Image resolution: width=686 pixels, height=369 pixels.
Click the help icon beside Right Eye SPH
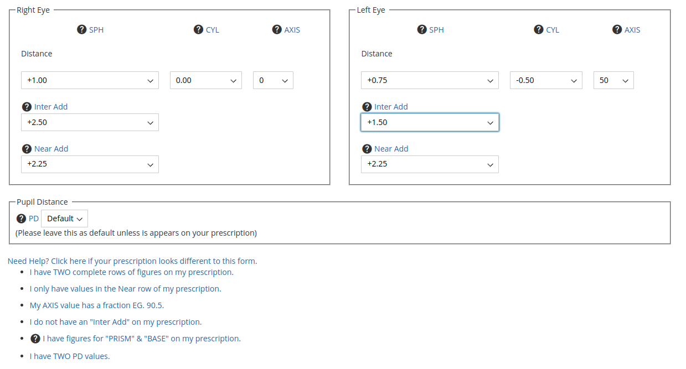81,29
